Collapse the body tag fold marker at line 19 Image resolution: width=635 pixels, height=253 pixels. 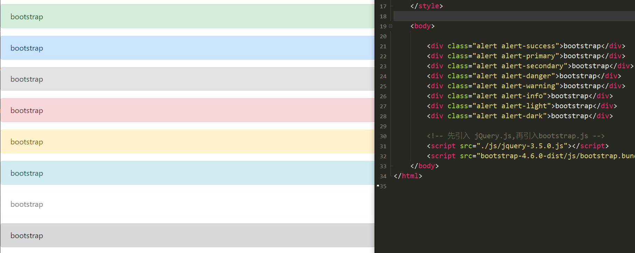pos(391,26)
